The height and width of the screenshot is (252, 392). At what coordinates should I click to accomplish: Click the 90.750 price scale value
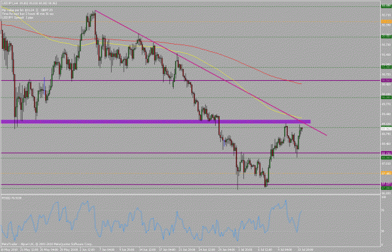point(386,75)
